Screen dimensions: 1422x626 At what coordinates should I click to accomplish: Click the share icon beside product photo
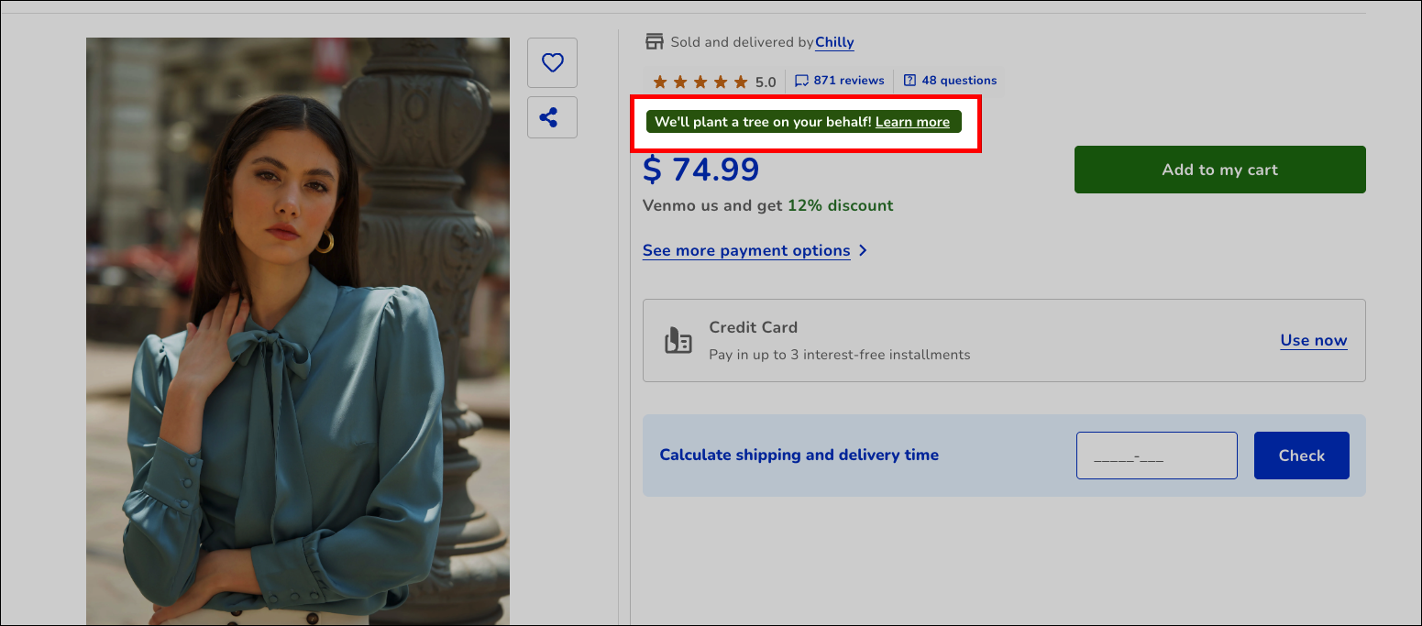tap(552, 117)
